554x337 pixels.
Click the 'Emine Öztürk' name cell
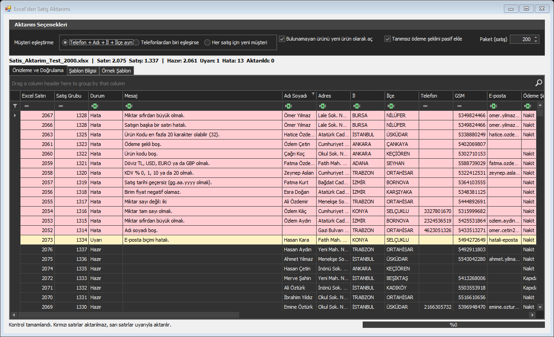coord(299,307)
